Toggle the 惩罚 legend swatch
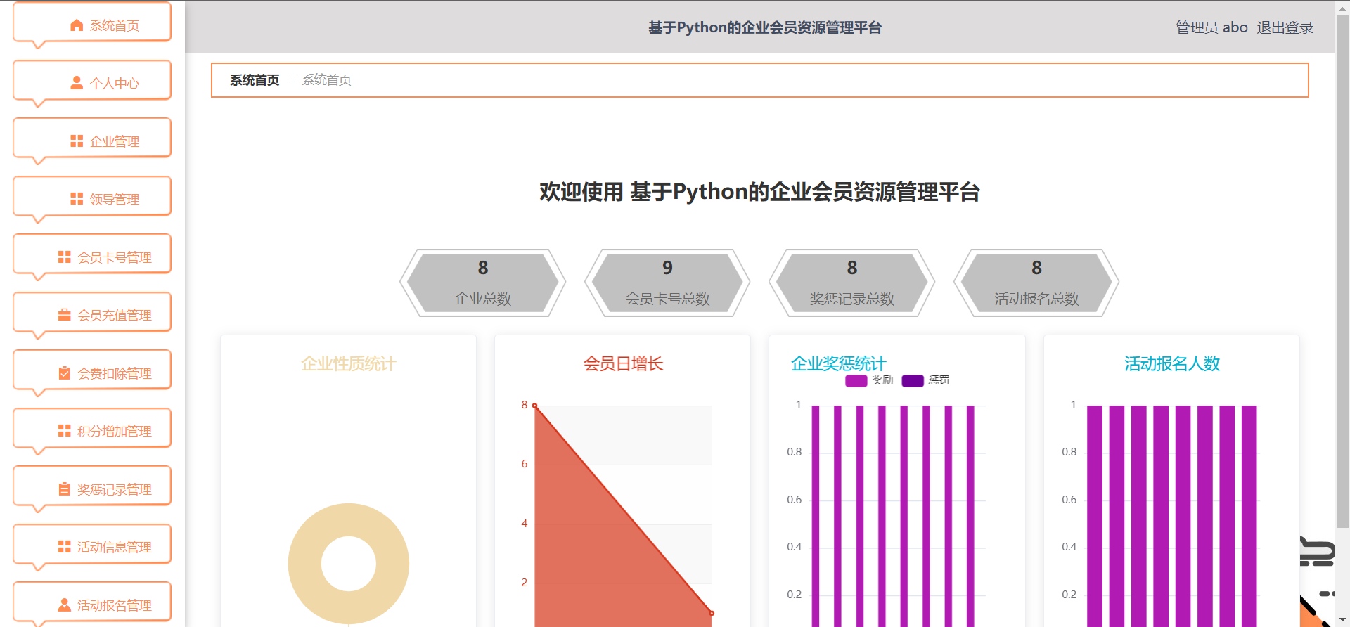The height and width of the screenshot is (627, 1350). (x=913, y=380)
